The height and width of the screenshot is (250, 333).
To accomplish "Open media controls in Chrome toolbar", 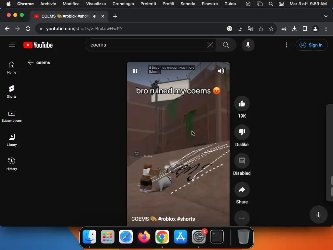I will [284, 29].
